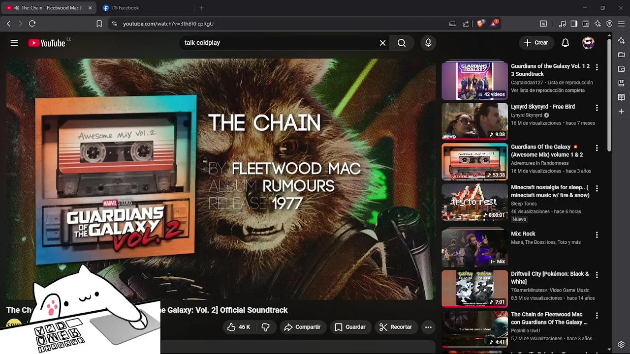The height and width of the screenshot is (354, 630).
Task: Open more actions below the video
Action: point(428,327)
